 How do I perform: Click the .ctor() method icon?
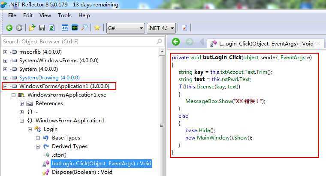(x=47, y=155)
